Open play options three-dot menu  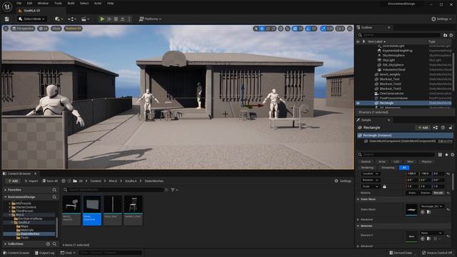pyautogui.click(x=129, y=19)
